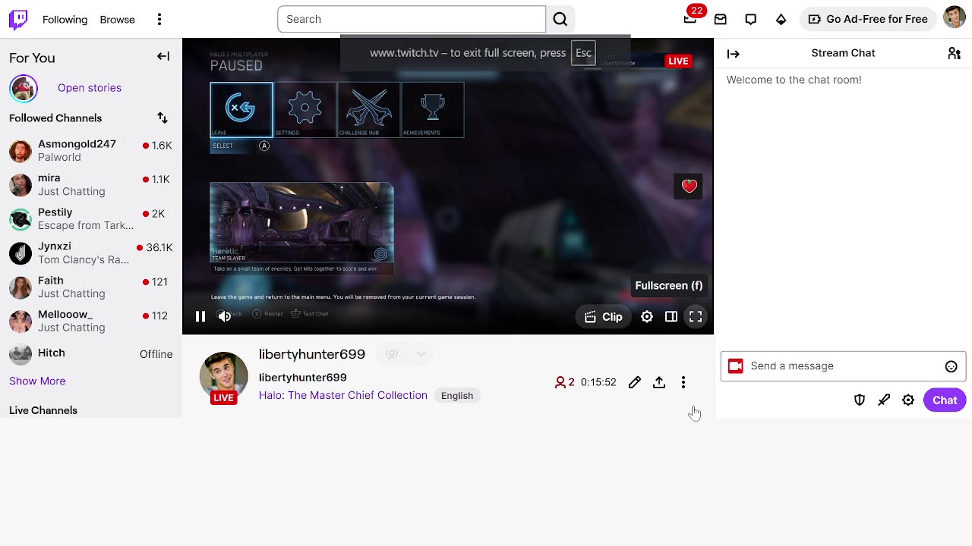Click the Stream Chat header title
This screenshot has width=972, height=546.
click(843, 53)
